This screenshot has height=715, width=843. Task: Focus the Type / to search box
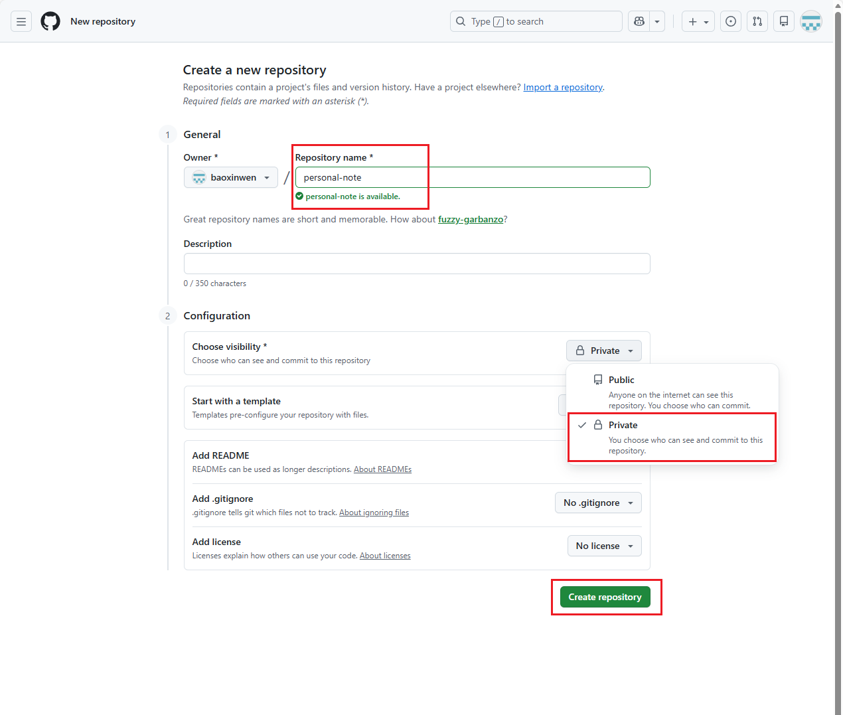[x=536, y=21]
